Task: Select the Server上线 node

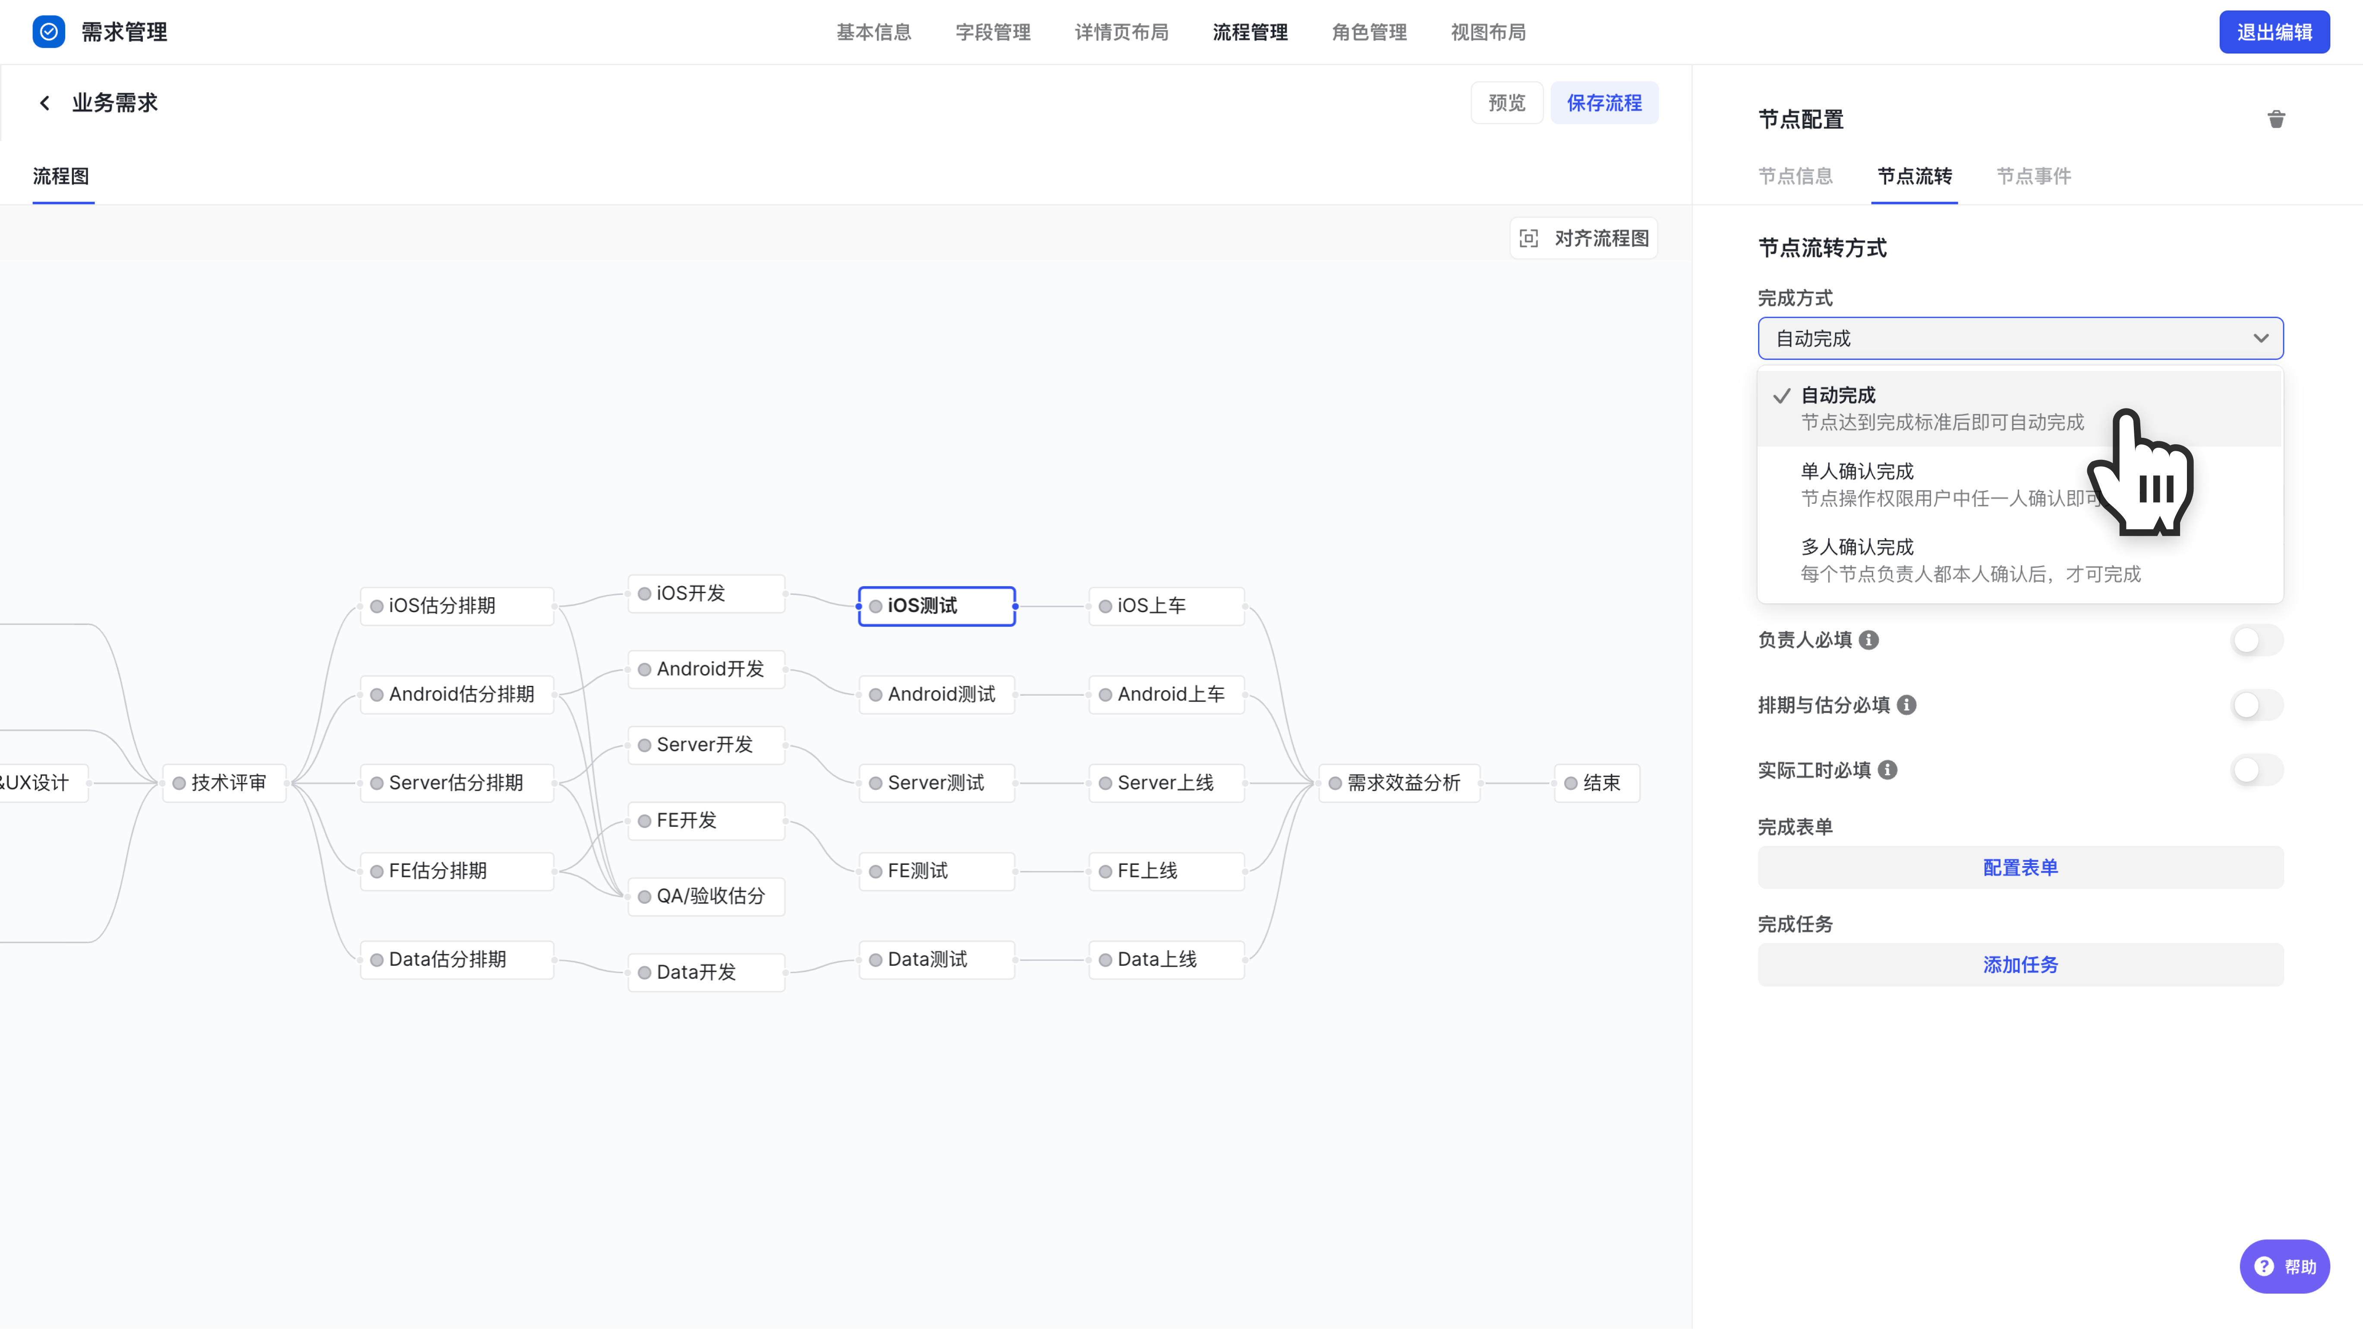Action: (x=1166, y=783)
